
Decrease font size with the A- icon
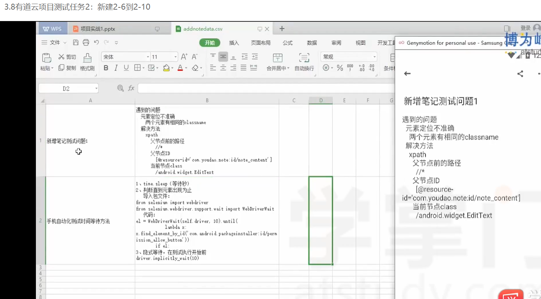tap(195, 57)
